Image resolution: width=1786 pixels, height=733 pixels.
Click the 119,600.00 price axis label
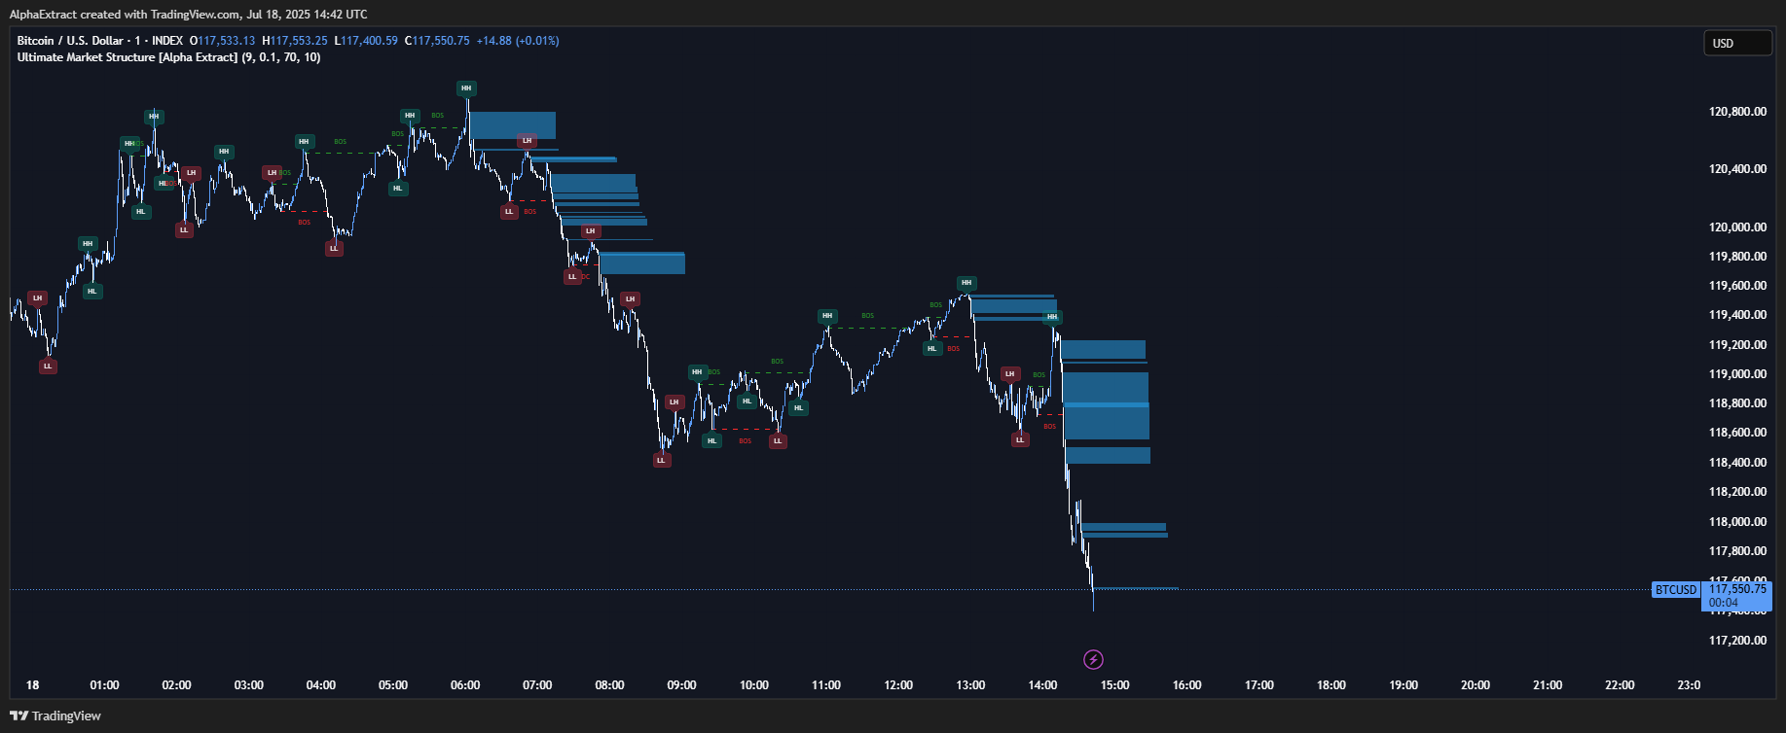(x=1737, y=286)
